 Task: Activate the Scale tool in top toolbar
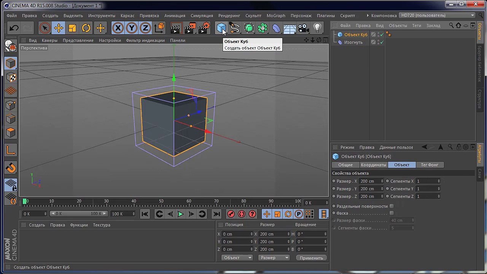(x=72, y=28)
